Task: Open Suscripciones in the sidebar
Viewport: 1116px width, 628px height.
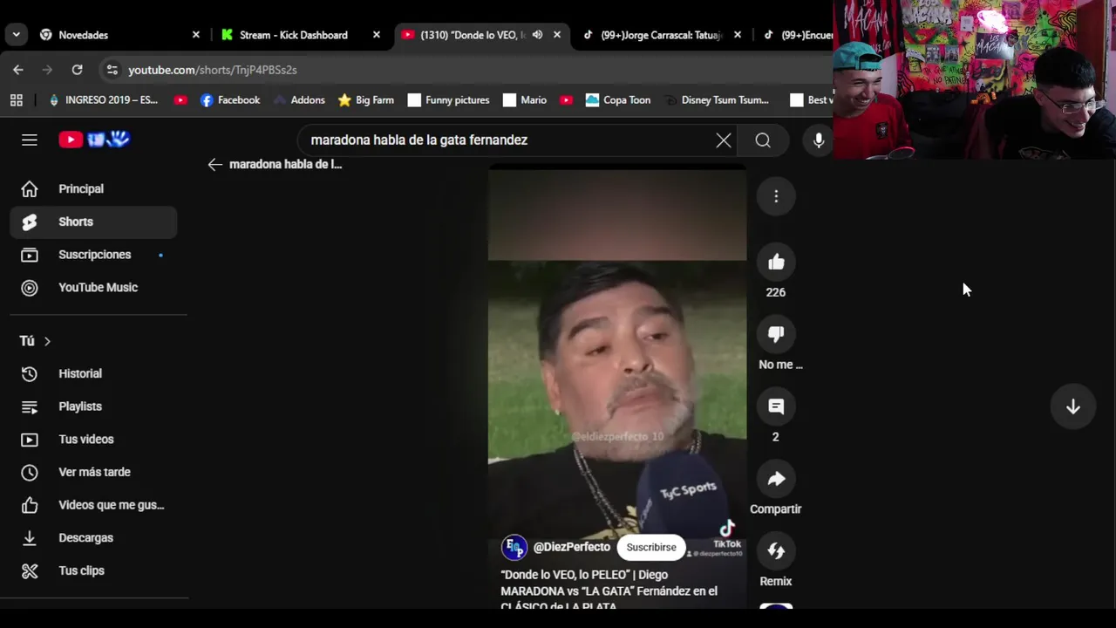Action: [x=94, y=255]
